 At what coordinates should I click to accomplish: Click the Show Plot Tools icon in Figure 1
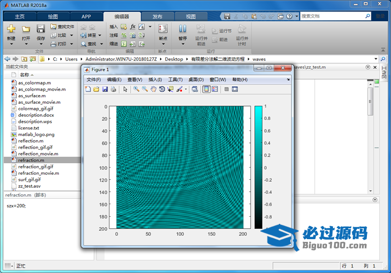coord(235,89)
